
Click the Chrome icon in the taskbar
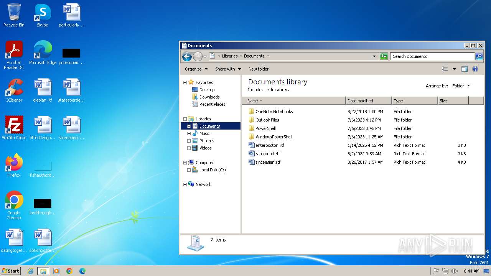(x=69, y=271)
